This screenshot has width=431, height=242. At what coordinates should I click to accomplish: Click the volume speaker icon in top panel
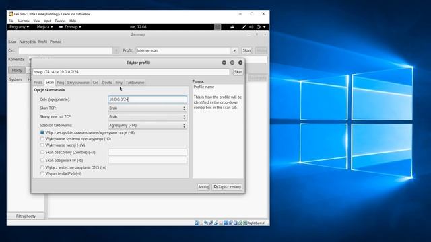tap(251, 27)
